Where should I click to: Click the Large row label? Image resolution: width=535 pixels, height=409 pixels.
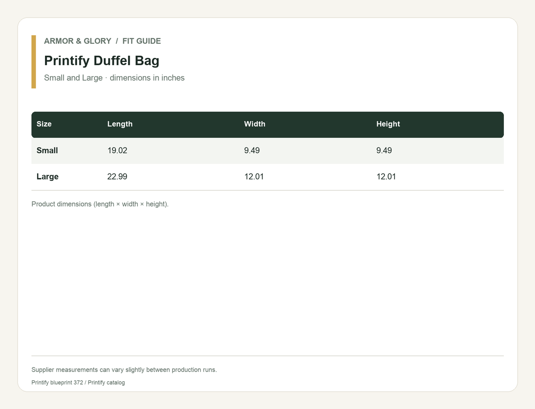click(x=47, y=176)
